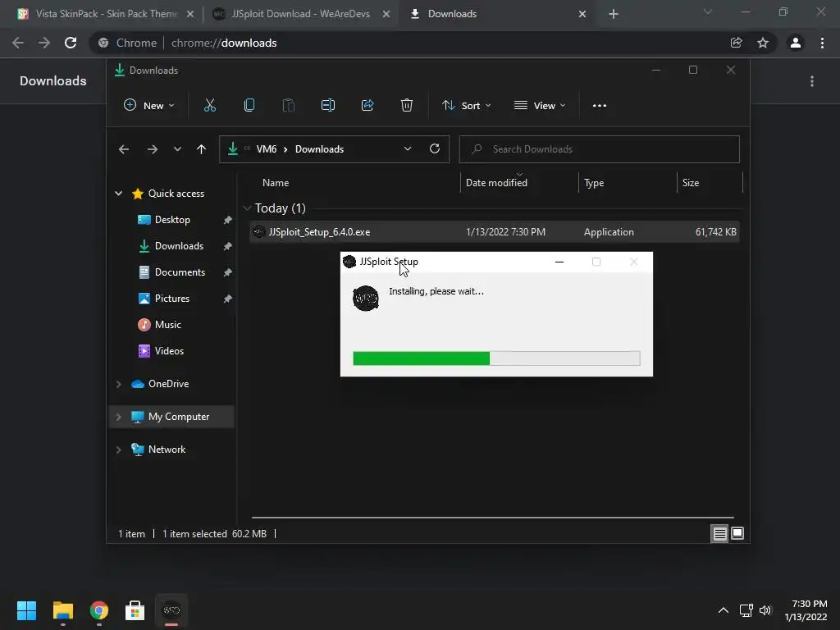This screenshot has height=630, width=840.
Task: Navigate up one folder level in Explorer
Action: point(202,149)
